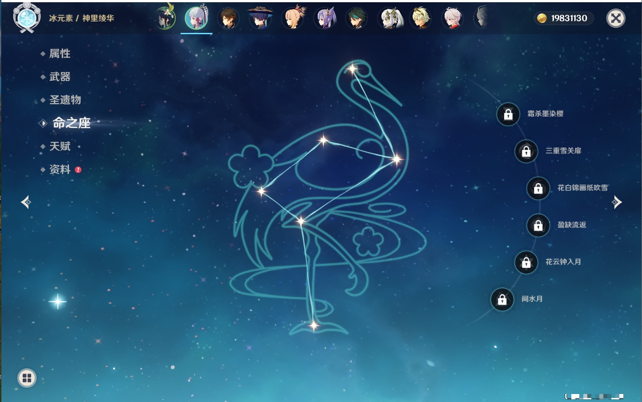The width and height of the screenshot is (642, 402).
Task: Open the locked constellation 霜杀墨染樱 icon
Action: (508, 114)
